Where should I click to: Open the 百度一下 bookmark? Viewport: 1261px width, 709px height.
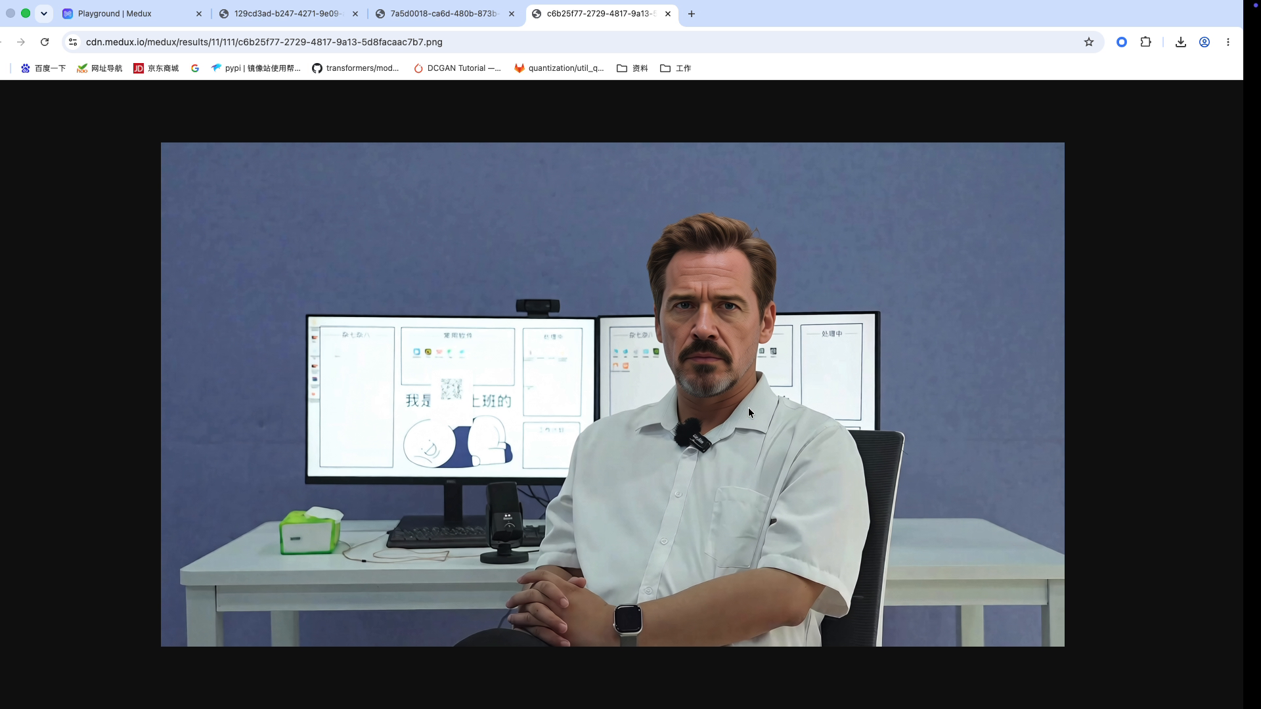tap(43, 68)
